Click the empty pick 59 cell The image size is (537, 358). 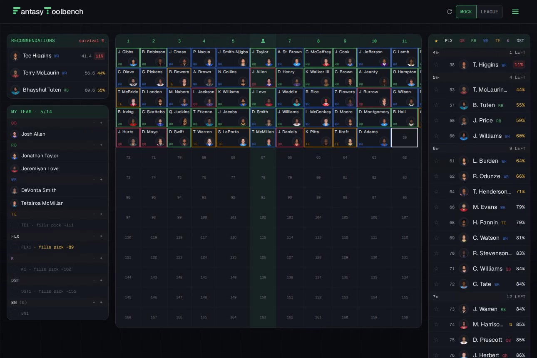tap(405, 137)
